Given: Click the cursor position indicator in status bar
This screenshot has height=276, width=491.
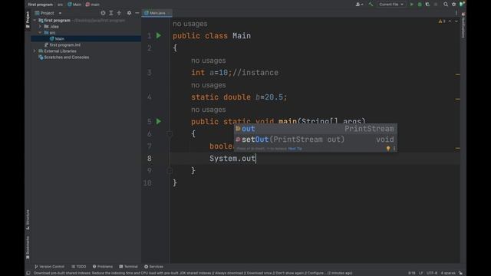Looking at the screenshot, I should pyautogui.click(x=412, y=273).
